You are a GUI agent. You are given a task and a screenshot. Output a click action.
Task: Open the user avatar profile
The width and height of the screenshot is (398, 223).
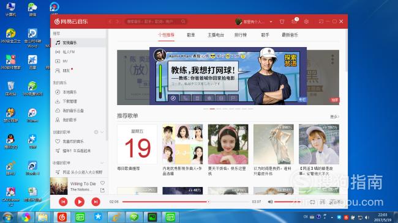click(x=238, y=21)
